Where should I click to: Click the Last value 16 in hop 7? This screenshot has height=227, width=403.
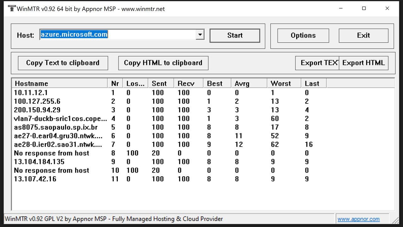coord(309,144)
